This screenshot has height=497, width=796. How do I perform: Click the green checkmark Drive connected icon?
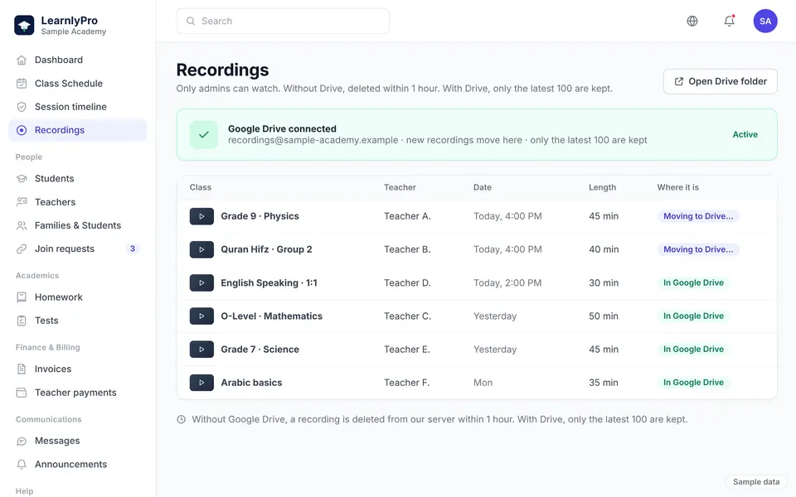click(204, 134)
